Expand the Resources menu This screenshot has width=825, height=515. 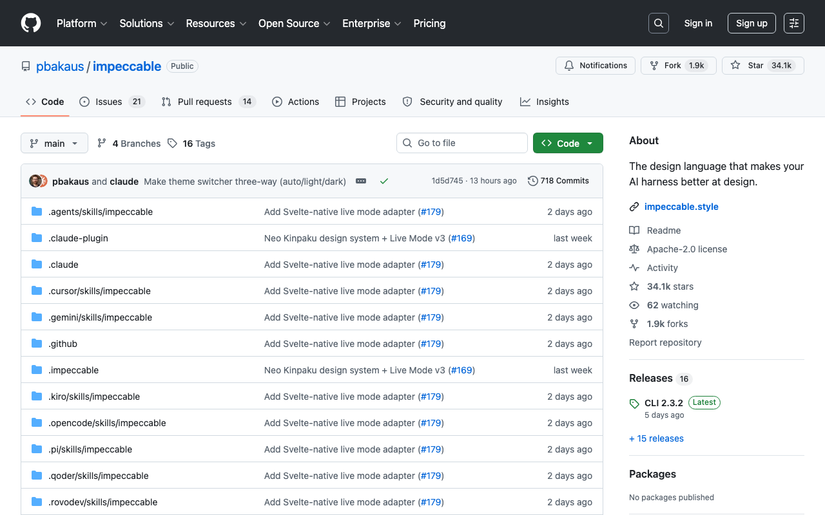[x=216, y=23]
